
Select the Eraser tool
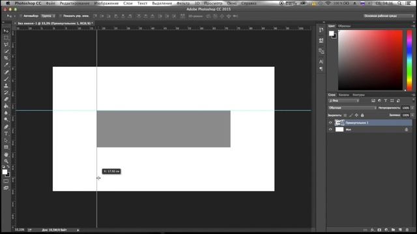[x=6, y=99]
